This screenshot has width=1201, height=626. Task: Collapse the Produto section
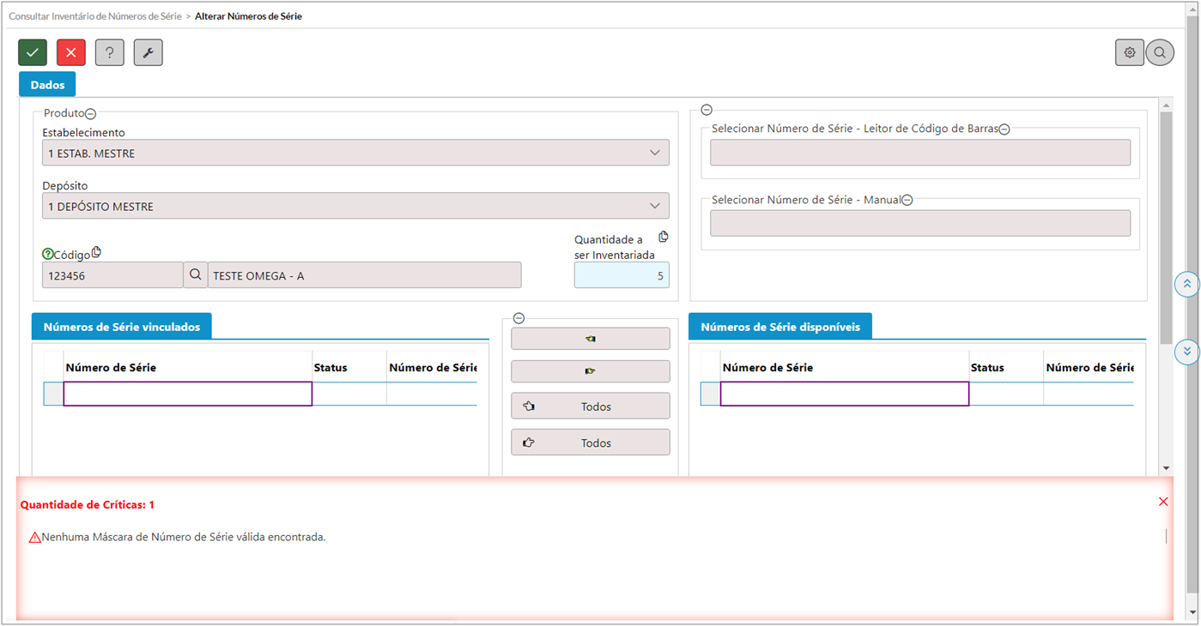pos(91,113)
